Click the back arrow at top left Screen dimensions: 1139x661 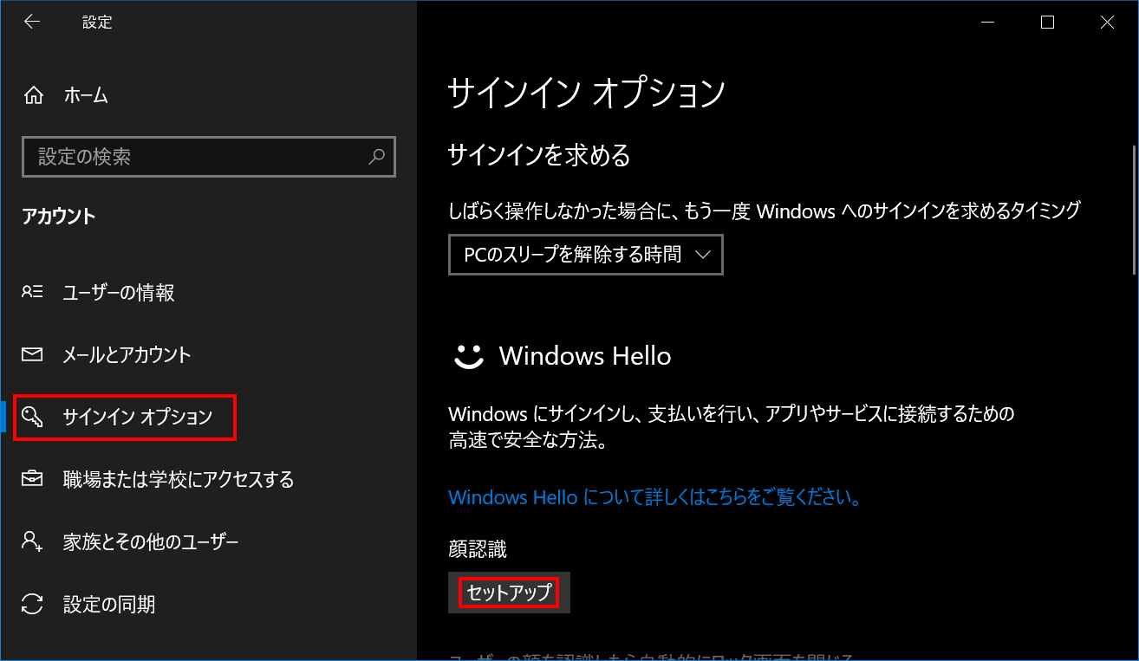coord(31,21)
